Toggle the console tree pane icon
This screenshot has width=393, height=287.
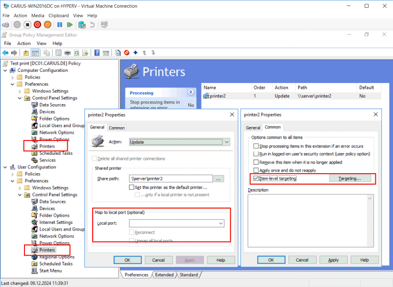(x=35, y=53)
